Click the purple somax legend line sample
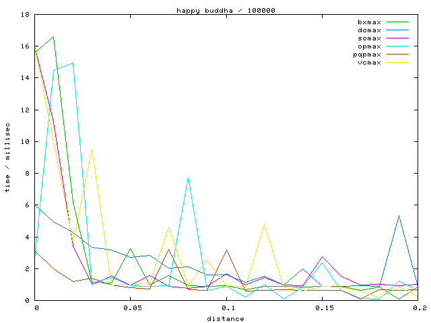The image size is (431, 323). 397,38
